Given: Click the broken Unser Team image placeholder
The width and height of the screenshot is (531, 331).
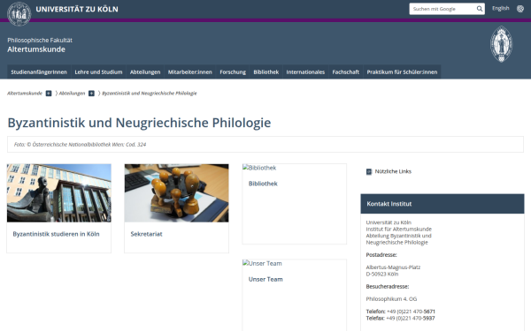Looking at the screenshot, I should tap(262, 263).
